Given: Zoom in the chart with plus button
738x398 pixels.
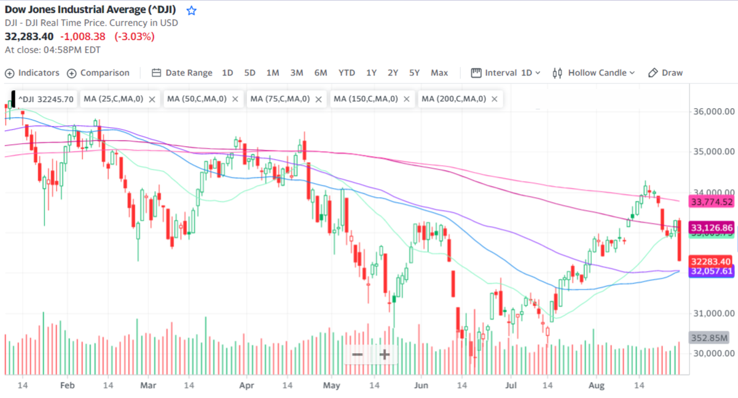Looking at the screenshot, I should [x=385, y=354].
